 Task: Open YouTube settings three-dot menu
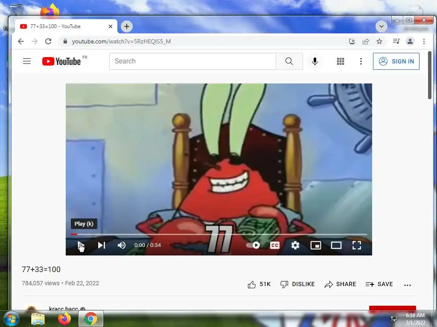pos(361,61)
